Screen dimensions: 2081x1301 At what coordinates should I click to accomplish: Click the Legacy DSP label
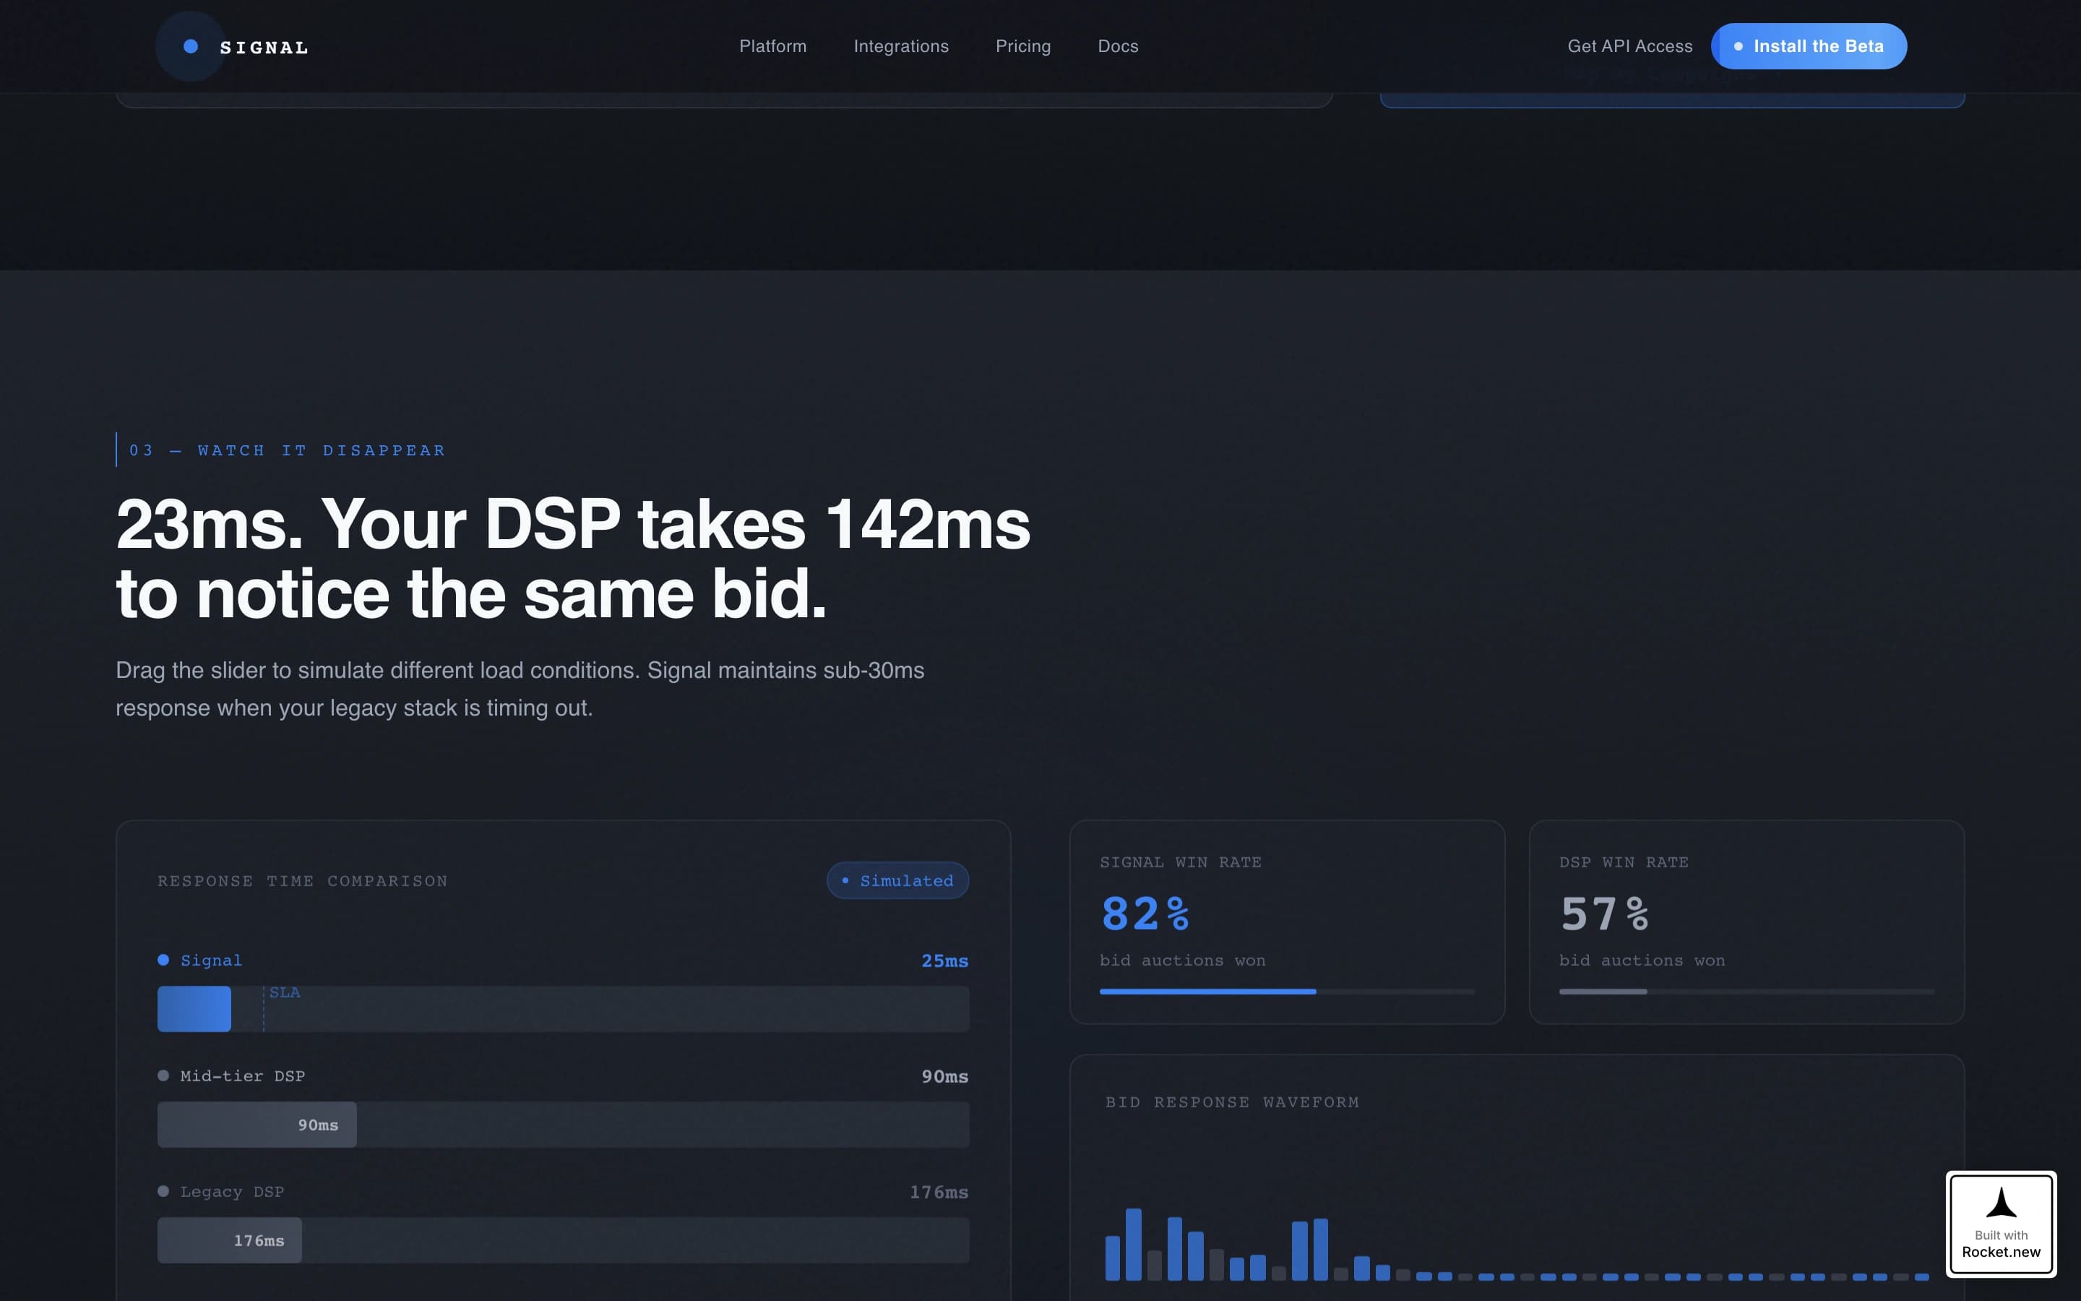click(232, 1192)
